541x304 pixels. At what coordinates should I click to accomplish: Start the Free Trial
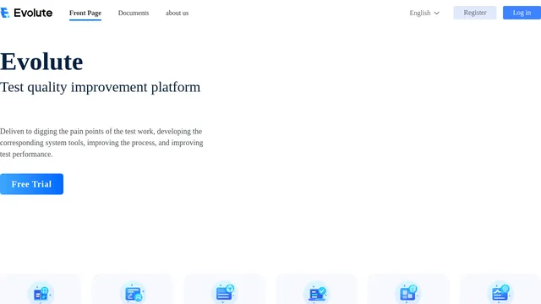click(32, 184)
